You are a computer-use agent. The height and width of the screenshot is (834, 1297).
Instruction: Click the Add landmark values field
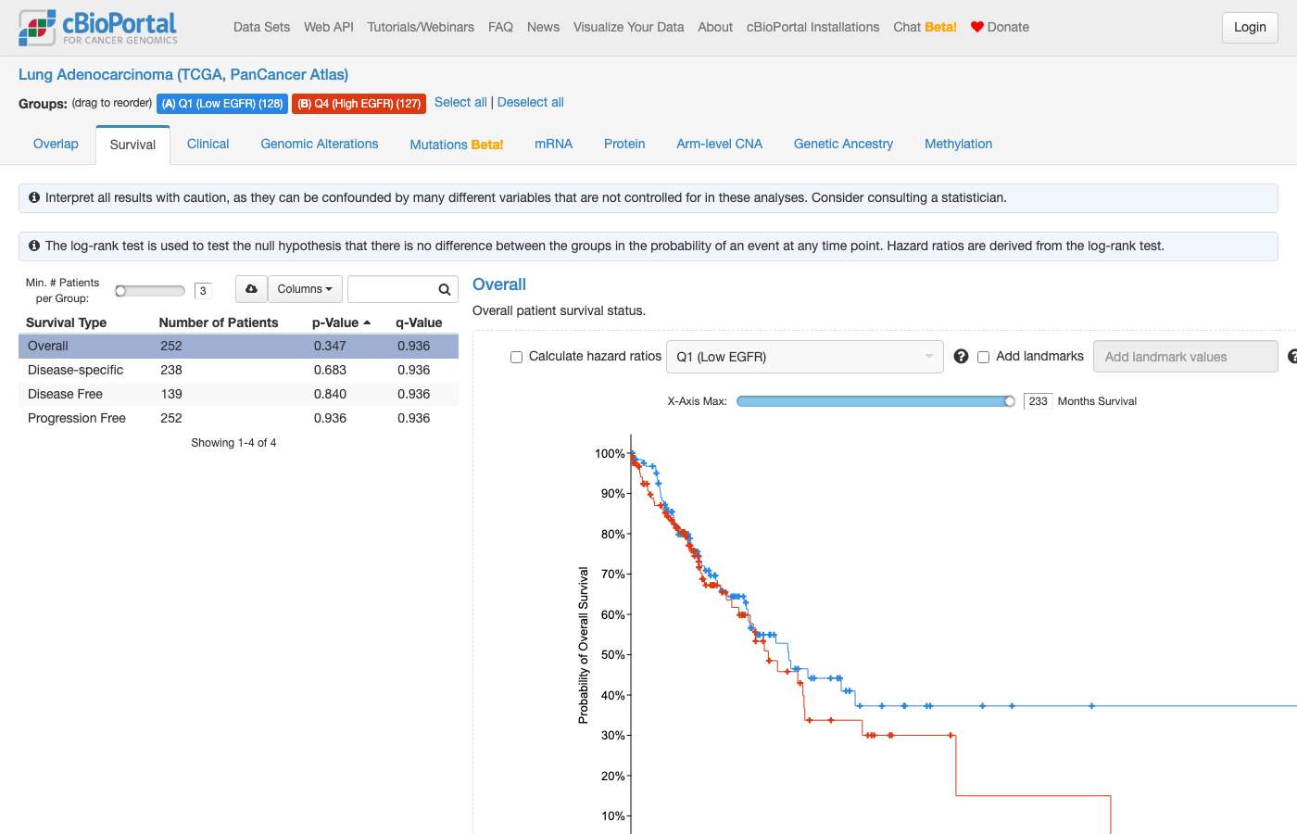[x=1186, y=357]
